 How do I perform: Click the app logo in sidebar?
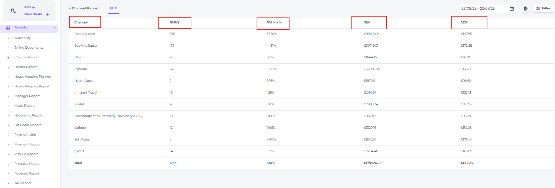pyautogui.click(x=13, y=11)
